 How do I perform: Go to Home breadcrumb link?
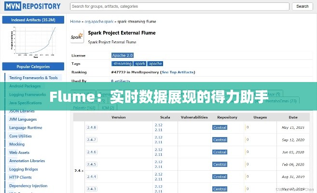pyautogui.click(x=75, y=22)
